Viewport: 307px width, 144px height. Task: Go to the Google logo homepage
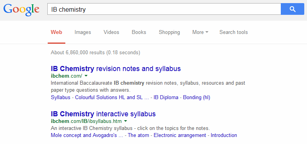tap(22, 10)
